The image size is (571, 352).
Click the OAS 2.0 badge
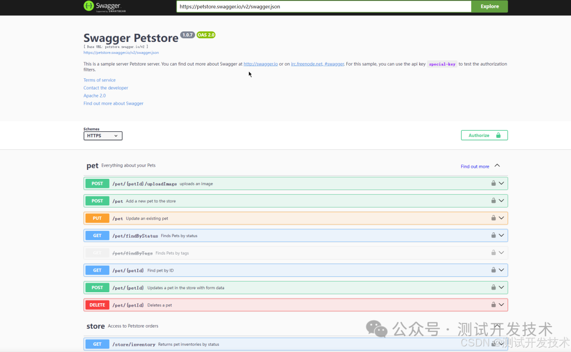206,35
